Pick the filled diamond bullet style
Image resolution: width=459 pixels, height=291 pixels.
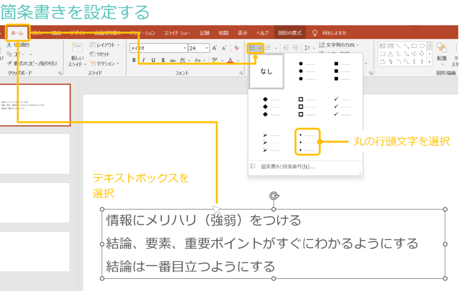[x=272, y=107]
